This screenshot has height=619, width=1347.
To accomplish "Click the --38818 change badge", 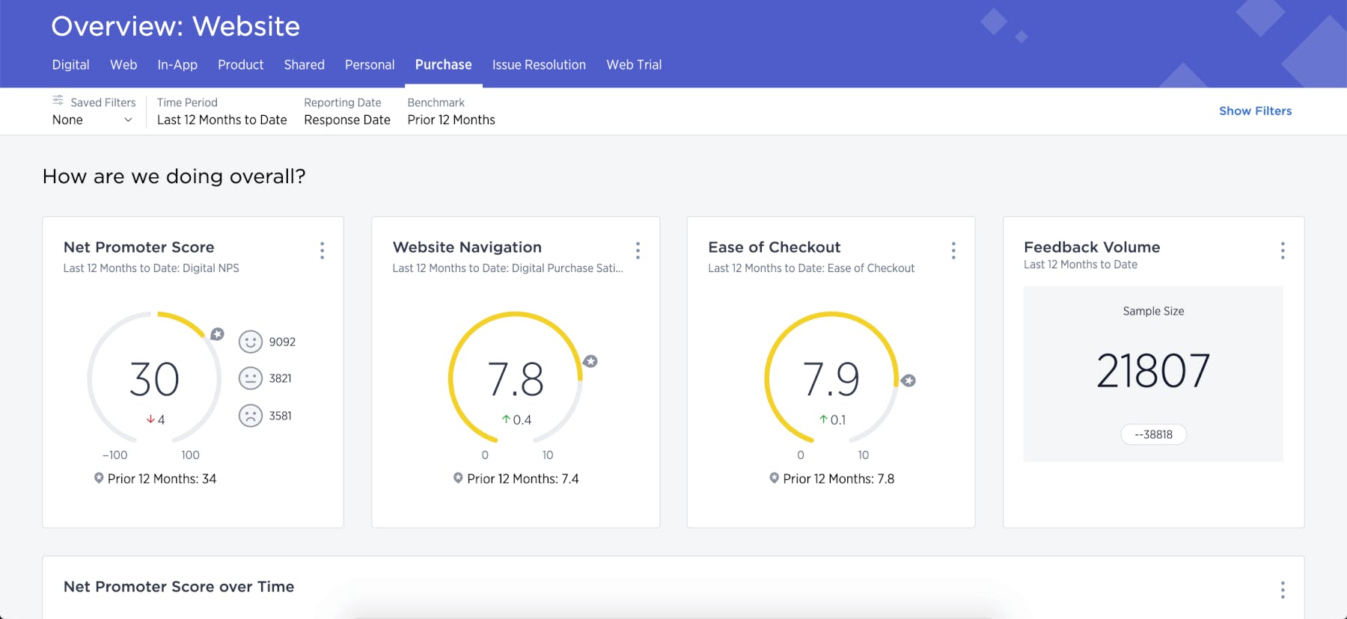I will click(1153, 434).
